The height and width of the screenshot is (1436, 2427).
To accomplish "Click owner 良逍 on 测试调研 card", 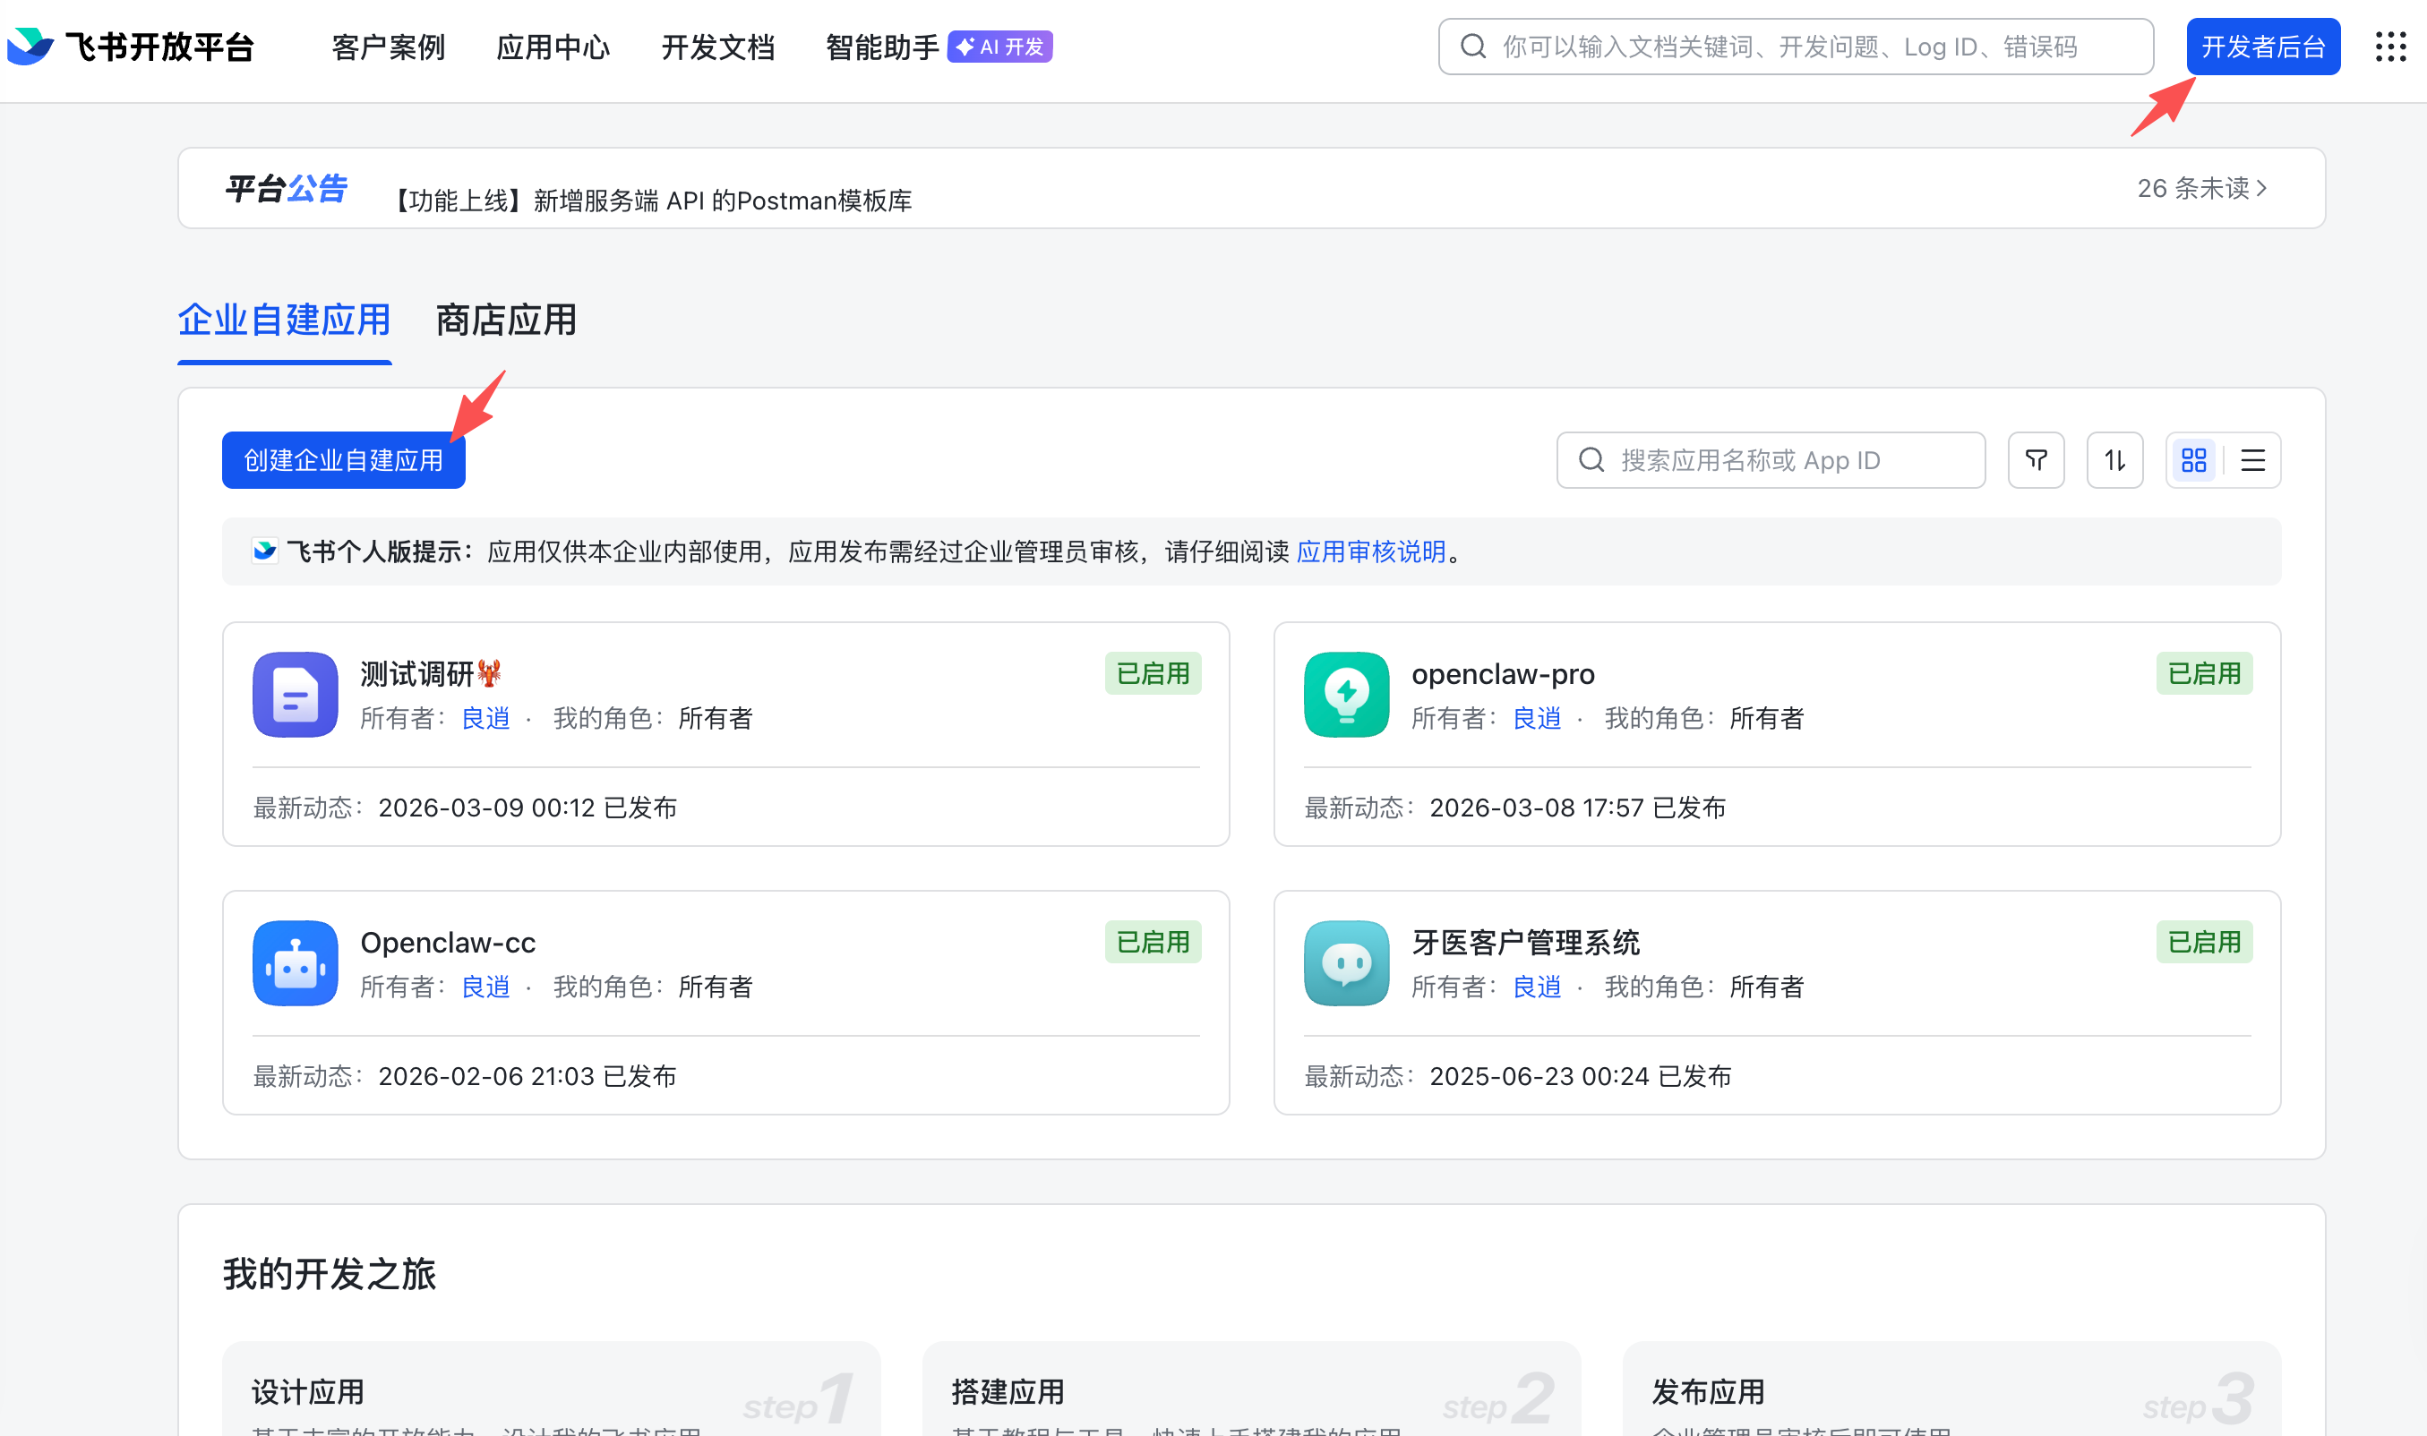I will (x=485, y=719).
